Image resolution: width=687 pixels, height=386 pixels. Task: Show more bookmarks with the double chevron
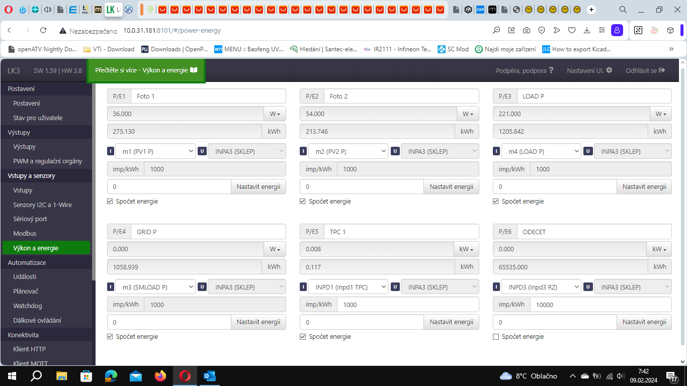(671, 49)
